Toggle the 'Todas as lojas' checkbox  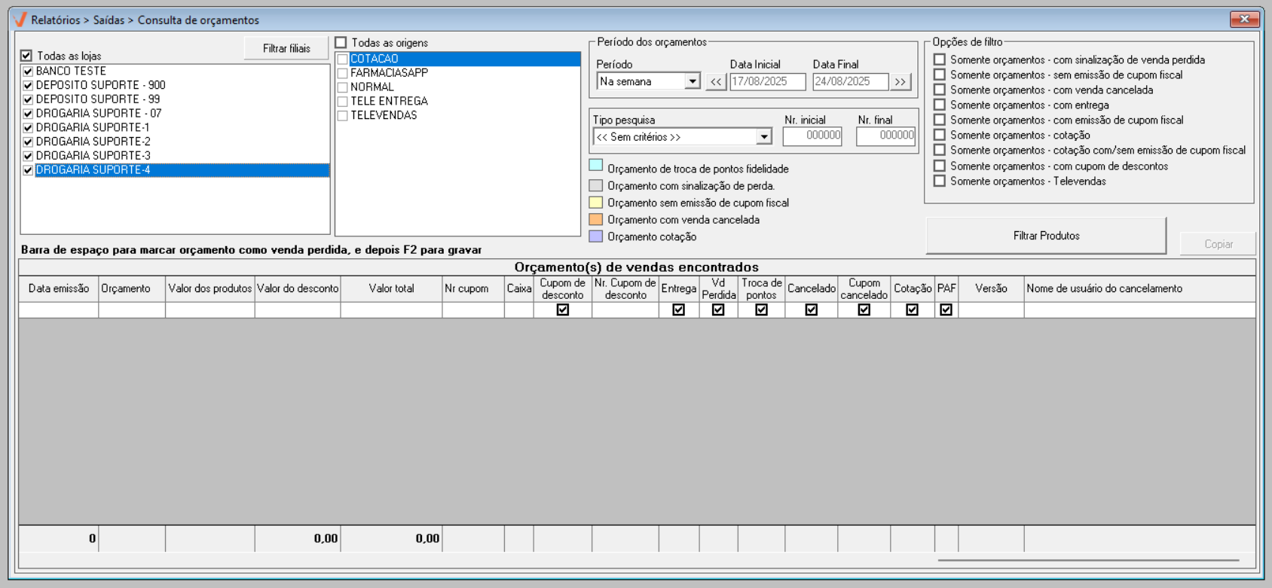[x=26, y=56]
